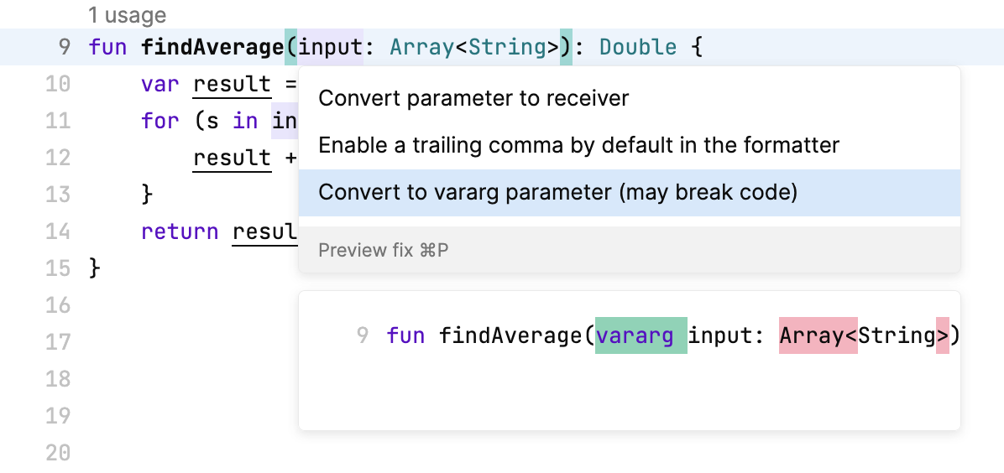The height and width of the screenshot is (473, 1004).
Task: Select "Convert parameter to receiver" intention
Action: point(473,98)
